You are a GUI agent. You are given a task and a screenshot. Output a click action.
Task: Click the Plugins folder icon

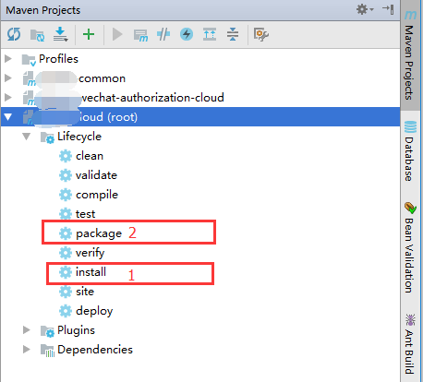coord(47,331)
